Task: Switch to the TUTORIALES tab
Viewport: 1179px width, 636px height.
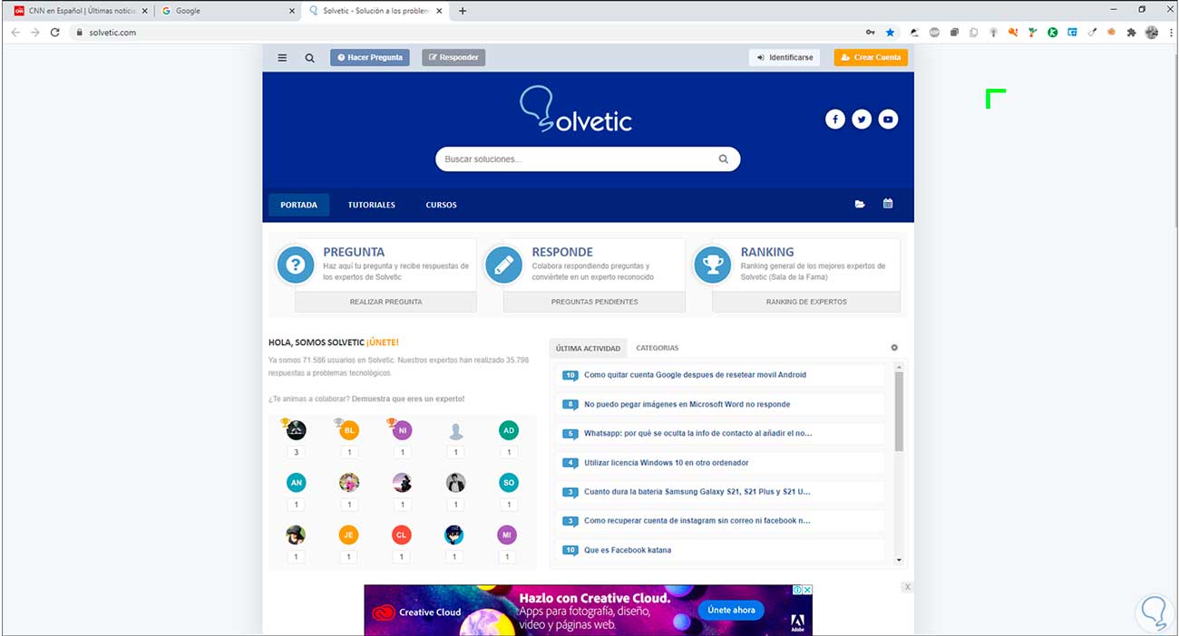Action: pos(371,204)
